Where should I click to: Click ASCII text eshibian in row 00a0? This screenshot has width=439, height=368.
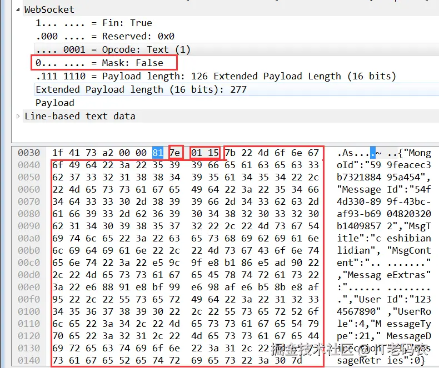point(409,238)
